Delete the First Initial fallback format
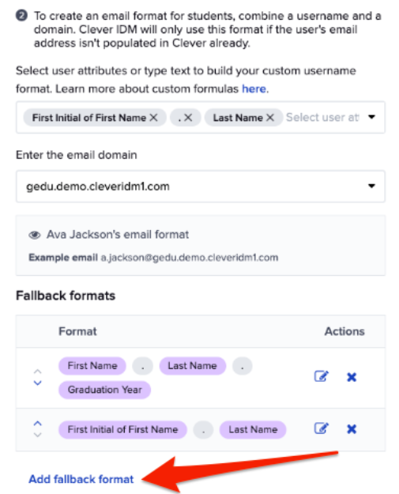Screen dimensions: 399x494 click(x=352, y=429)
